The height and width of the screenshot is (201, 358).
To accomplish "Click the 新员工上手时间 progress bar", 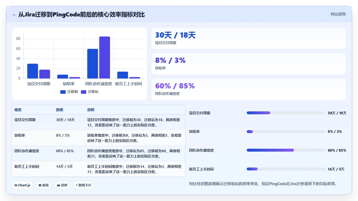I will coord(286,169).
